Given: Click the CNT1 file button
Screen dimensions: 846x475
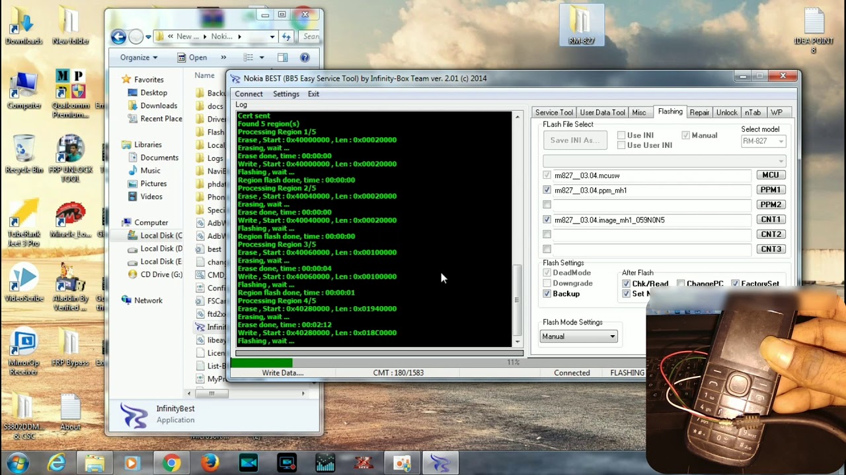Looking at the screenshot, I should click(x=771, y=220).
